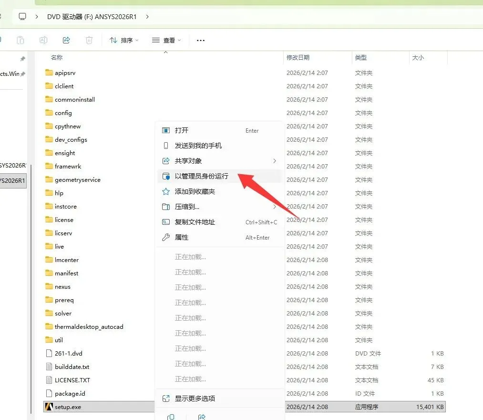Open 属性 from the context menu

point(220,238)
